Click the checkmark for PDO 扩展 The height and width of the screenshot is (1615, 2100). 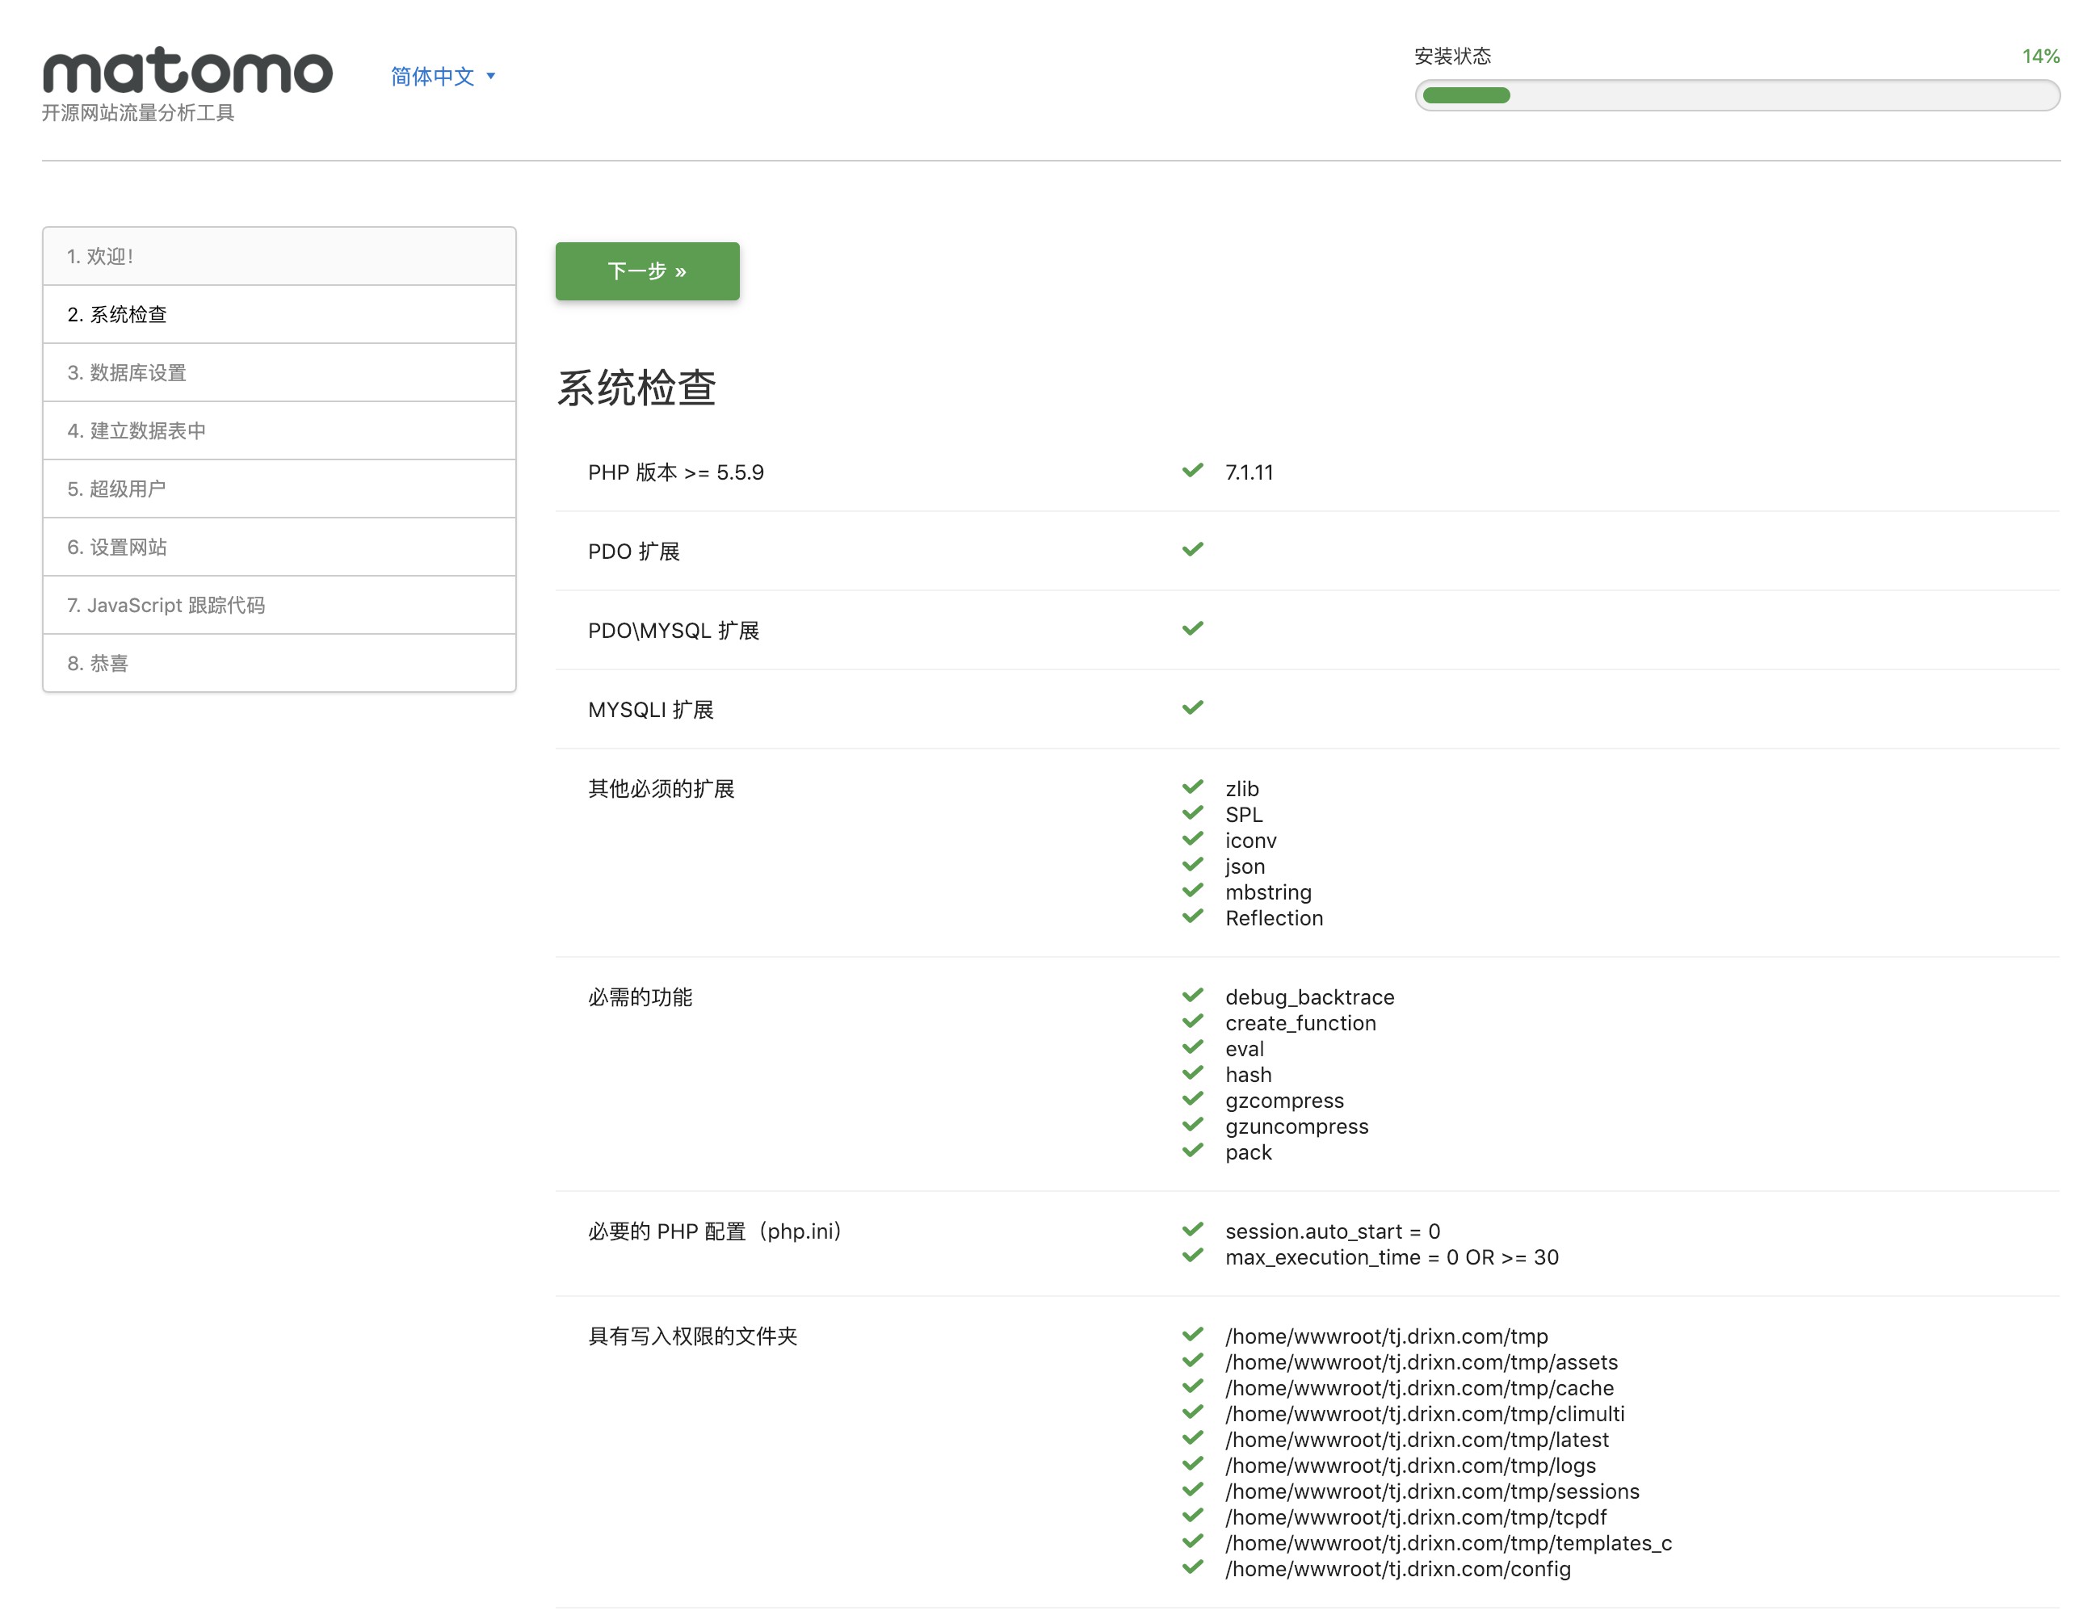(x=1192, y=549)
